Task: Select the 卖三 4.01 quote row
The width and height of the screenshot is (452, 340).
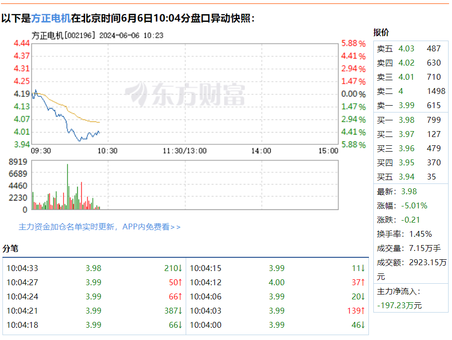Action: [x=410, y=77]
